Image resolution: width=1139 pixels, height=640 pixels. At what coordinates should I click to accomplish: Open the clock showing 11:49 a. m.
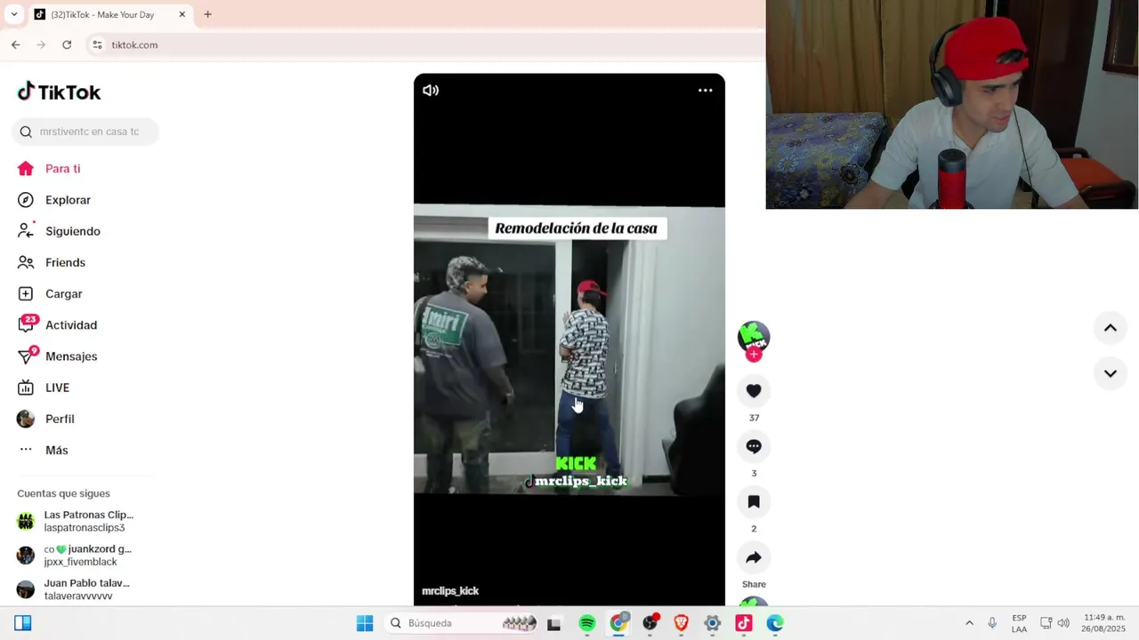[1104, 623]
